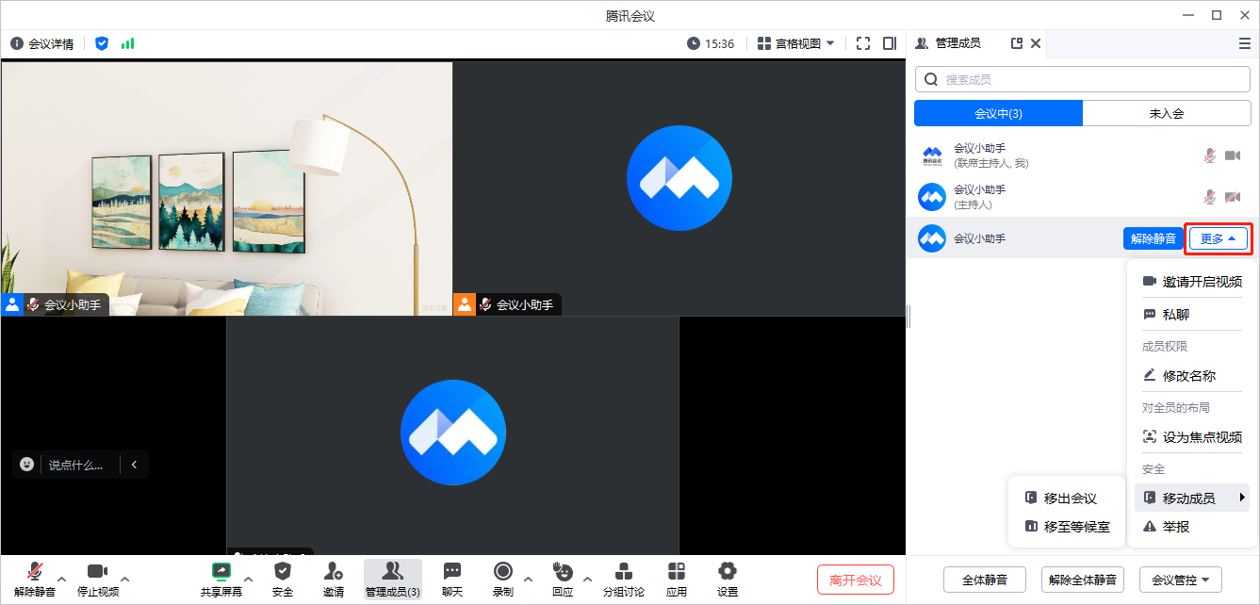Collapse the chat input bar arrow
Image resolution: width=1260 pixels, height=605 pixels.
(x=134, y=465)
